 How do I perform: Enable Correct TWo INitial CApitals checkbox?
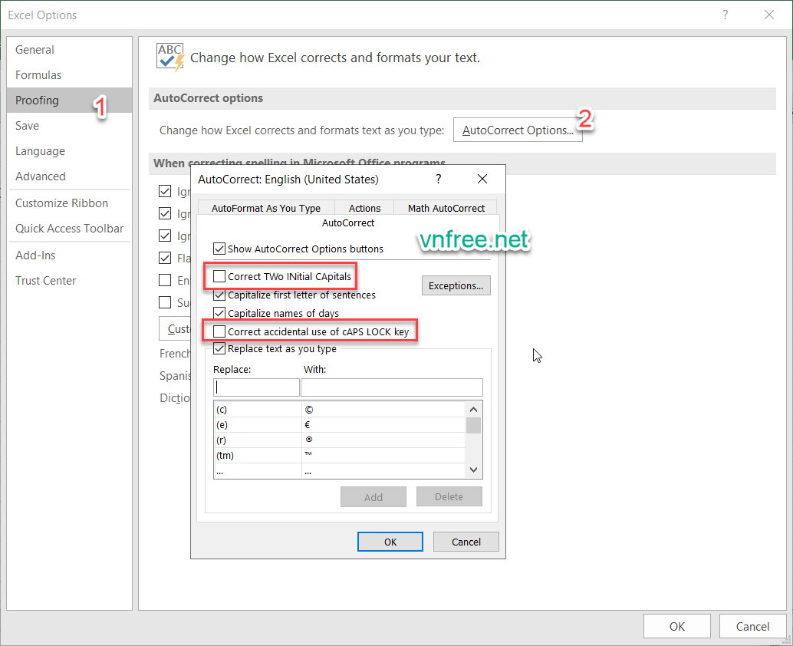pos(220,276)
